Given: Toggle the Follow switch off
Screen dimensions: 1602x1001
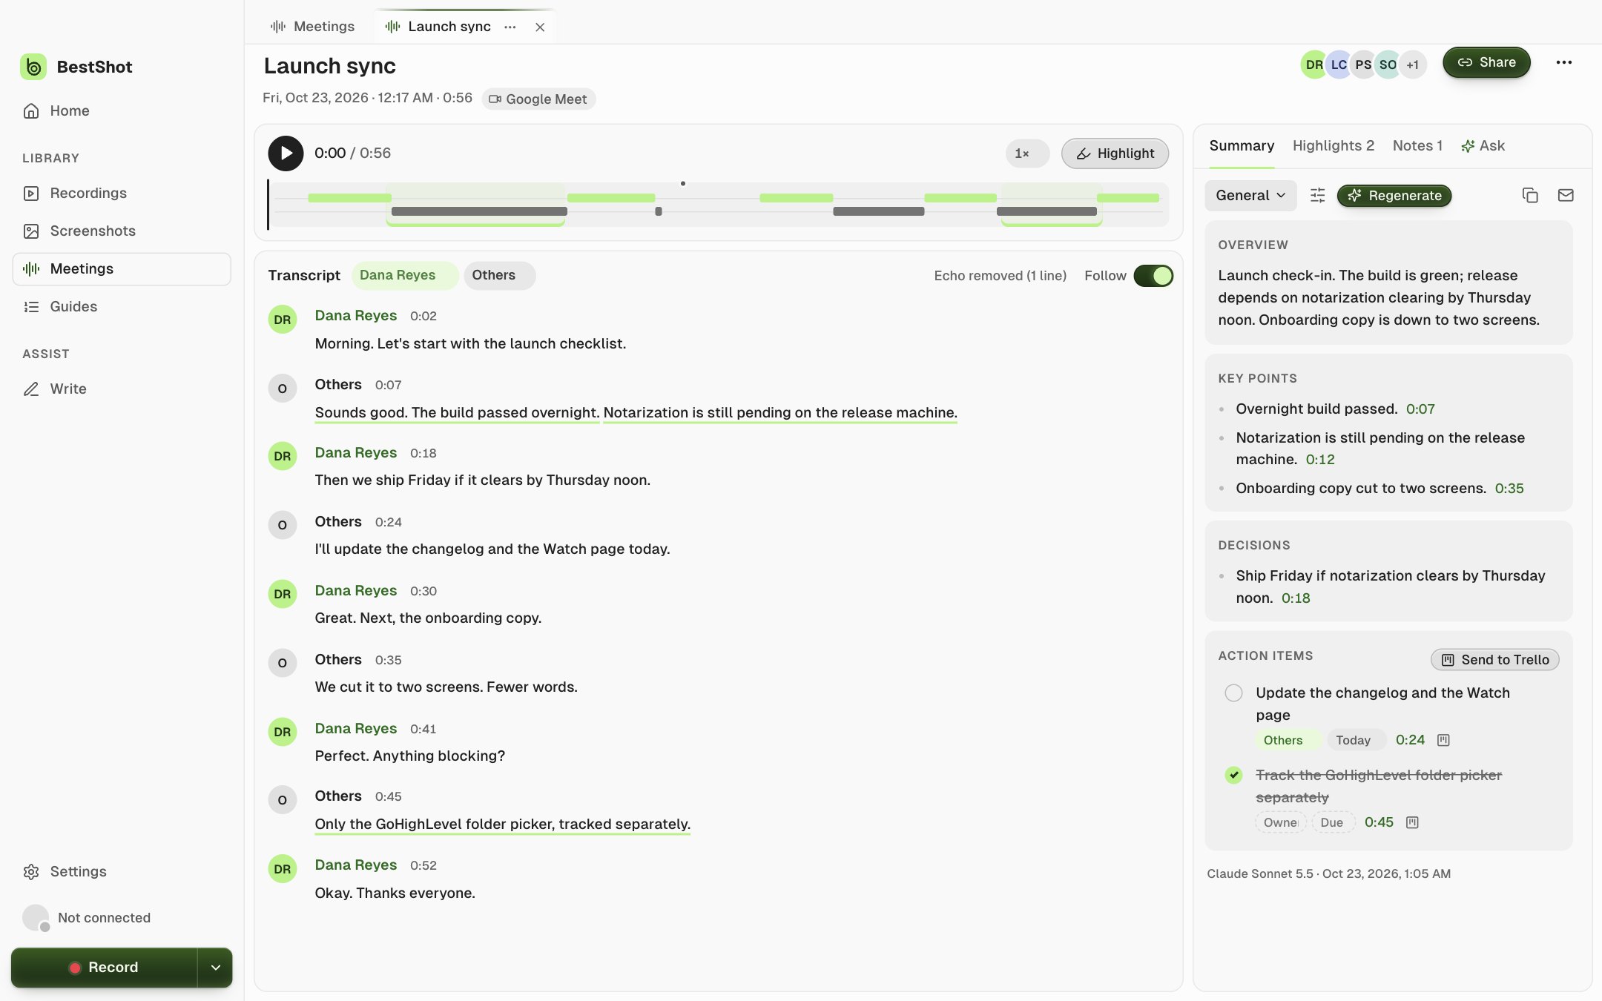Looking at the screenshot, I should tap(1153, 276).
